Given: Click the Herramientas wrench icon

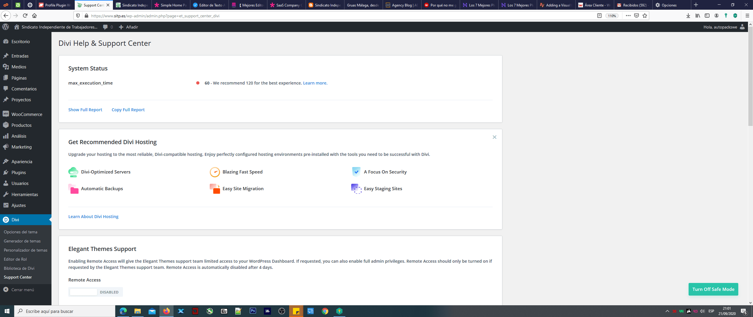Looking at the screenshot, I should coord(6,194).
